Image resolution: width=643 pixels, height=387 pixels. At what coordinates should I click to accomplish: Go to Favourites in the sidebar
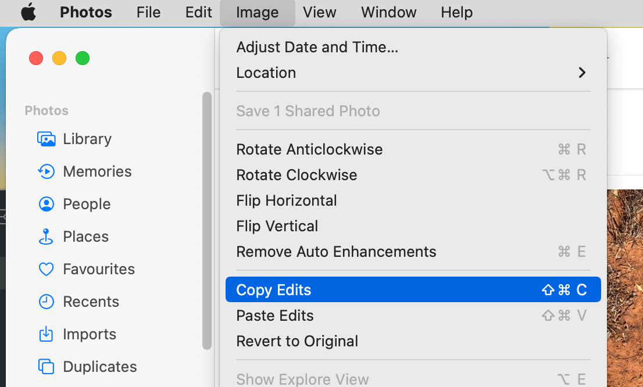[x=99, y=270]
